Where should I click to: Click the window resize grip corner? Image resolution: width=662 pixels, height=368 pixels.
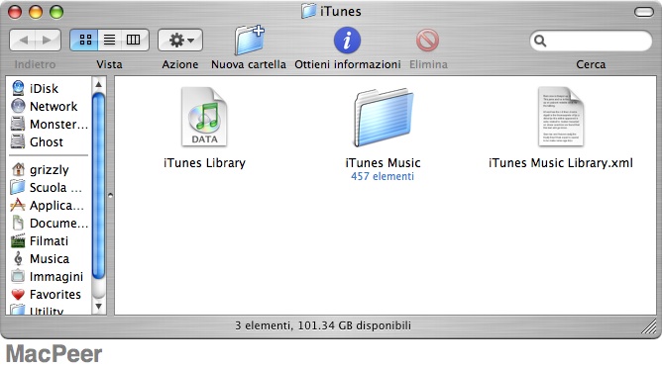[649, 327]
